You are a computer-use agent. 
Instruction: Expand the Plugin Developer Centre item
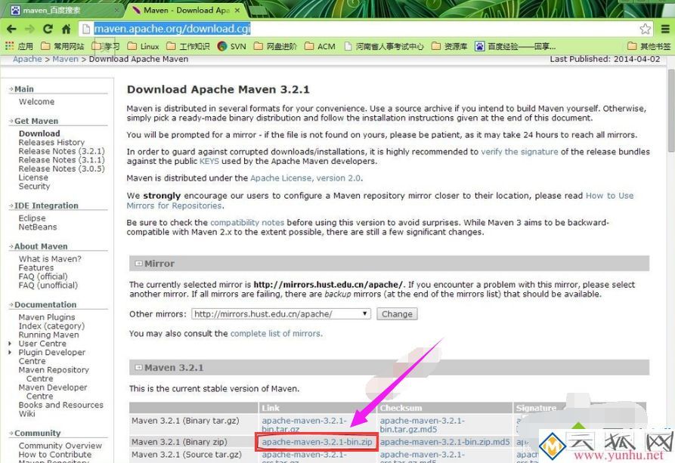coord(10,353)
